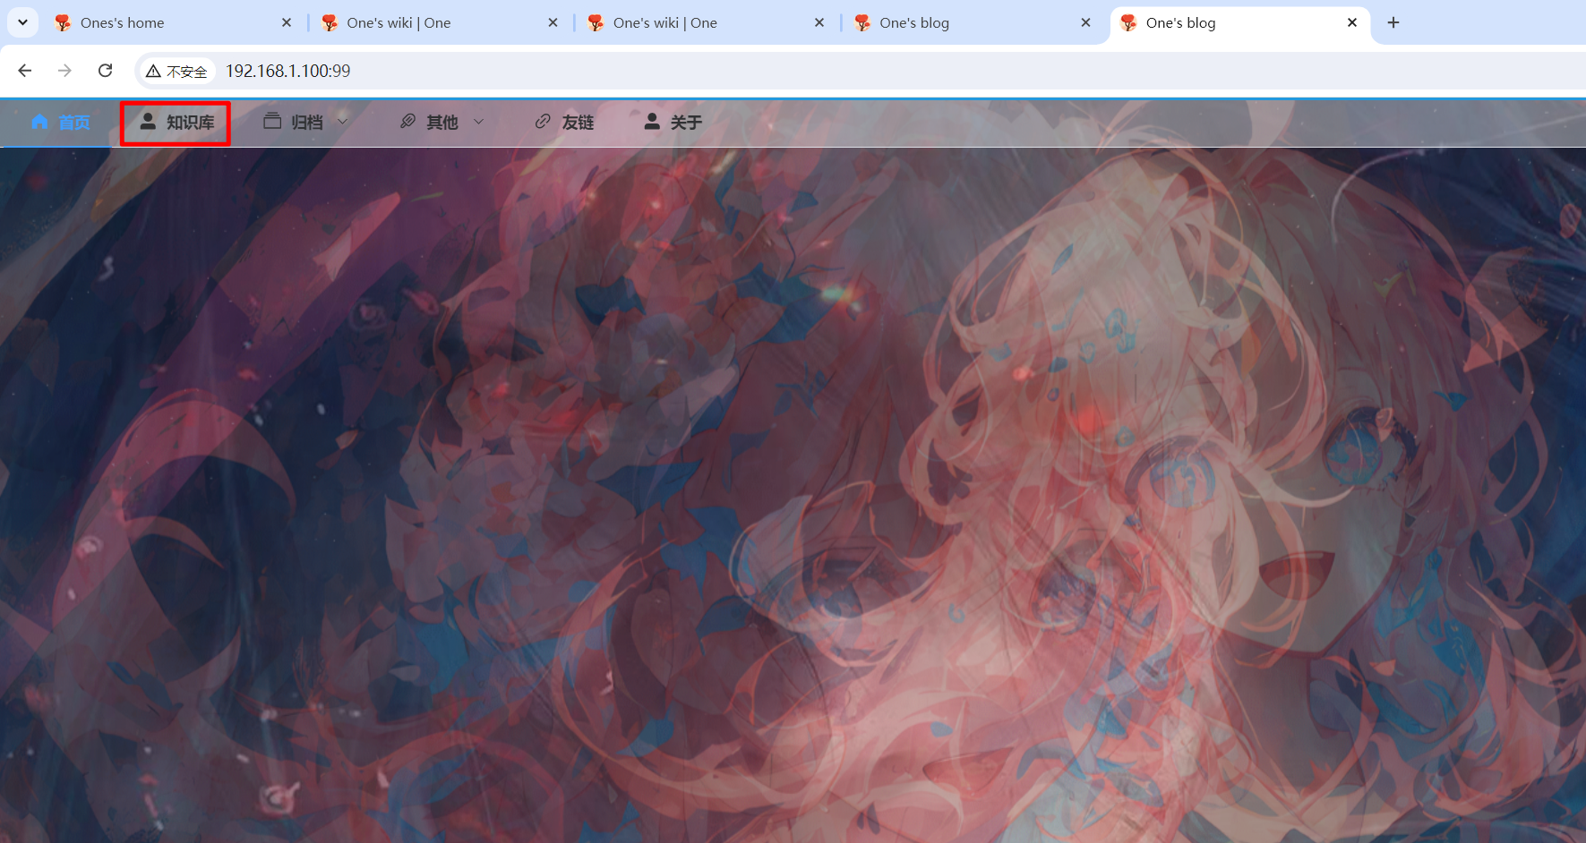Expand the 归档 dropdown chevron
This screenshot has height=843, width=1586.
click(342, 122)
